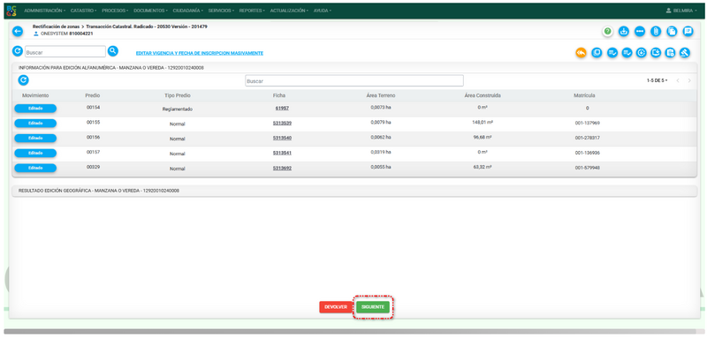The image size is (707, 338).
Task: Click the BCGS logo icon
Action: pos(11,11)
